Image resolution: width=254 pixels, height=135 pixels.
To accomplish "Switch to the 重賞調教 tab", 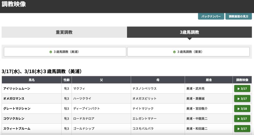I will point(64,32).
